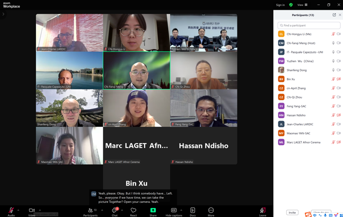Click the Leave meeting icon
Image resolution: width=343 pixels, height=217 pixels.
click(263, 210)
